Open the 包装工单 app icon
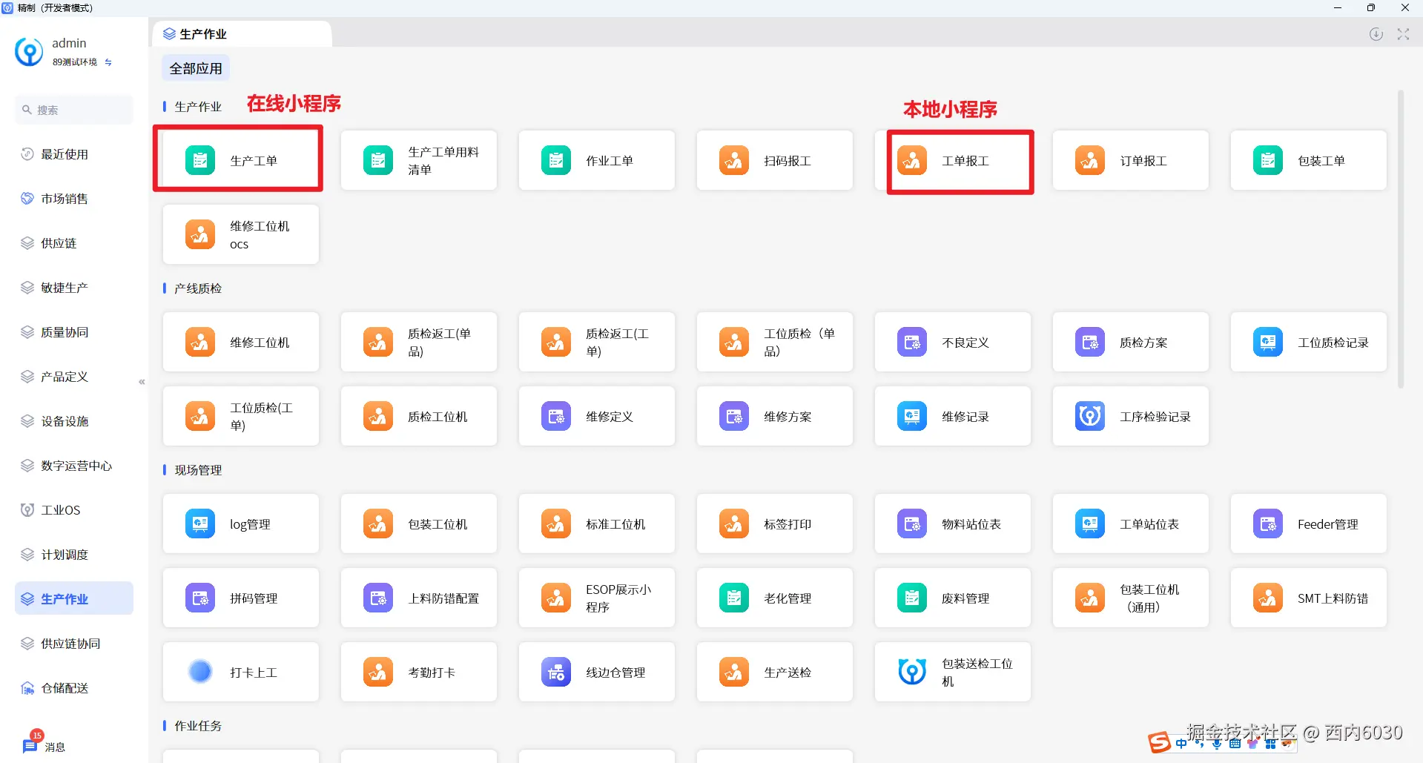The image size is (1423, 763). click(1268, 160)
